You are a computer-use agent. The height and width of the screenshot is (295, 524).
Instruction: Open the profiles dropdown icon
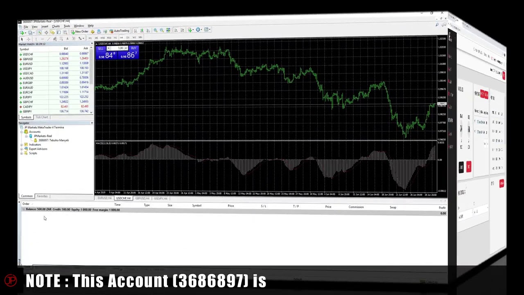click(30, 32)
